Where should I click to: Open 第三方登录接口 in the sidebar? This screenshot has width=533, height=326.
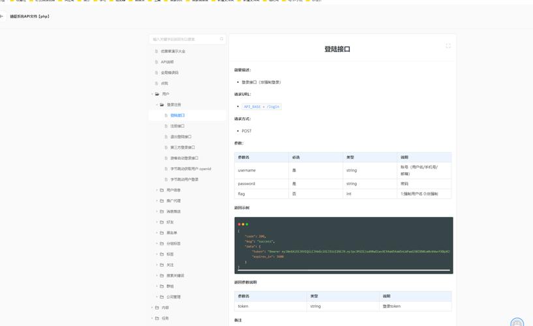[x=183, y=147]
